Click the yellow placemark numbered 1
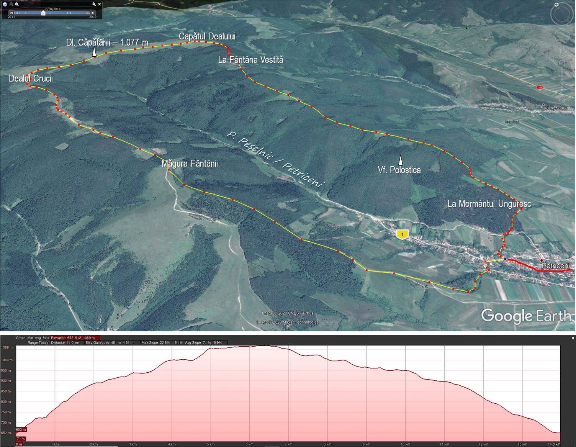The width and height of the screenshot is (576, 447). 402,234
